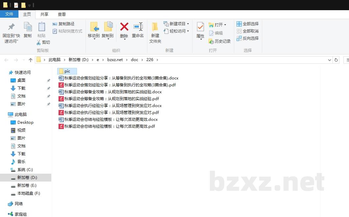This screenshot has width=349, height=217.
Task: Click the Cut (剪切) scissors icon
Action: point(38,42)
